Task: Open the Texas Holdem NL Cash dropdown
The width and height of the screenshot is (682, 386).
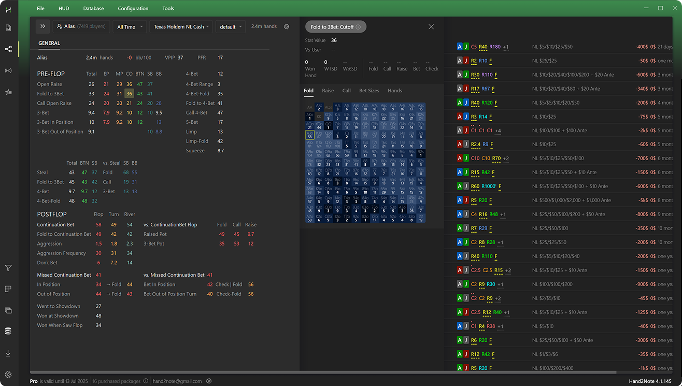Action: pyautogui.click(x=181, y=26)
